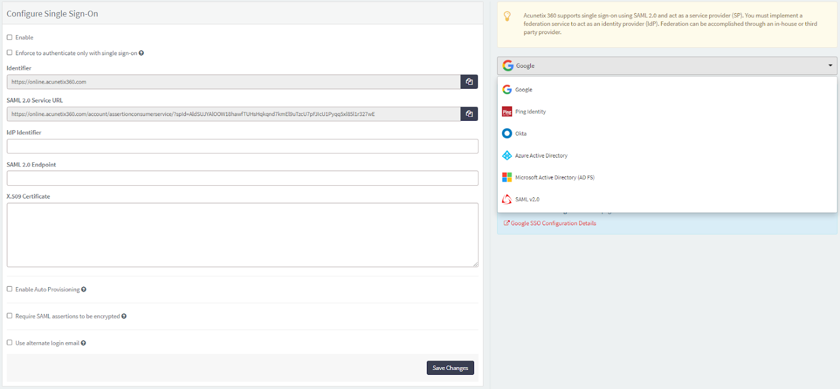Click the Microsoft AD FS logo icon
The width and height of the screenshot is (840, 389).
tap(507, 177)
